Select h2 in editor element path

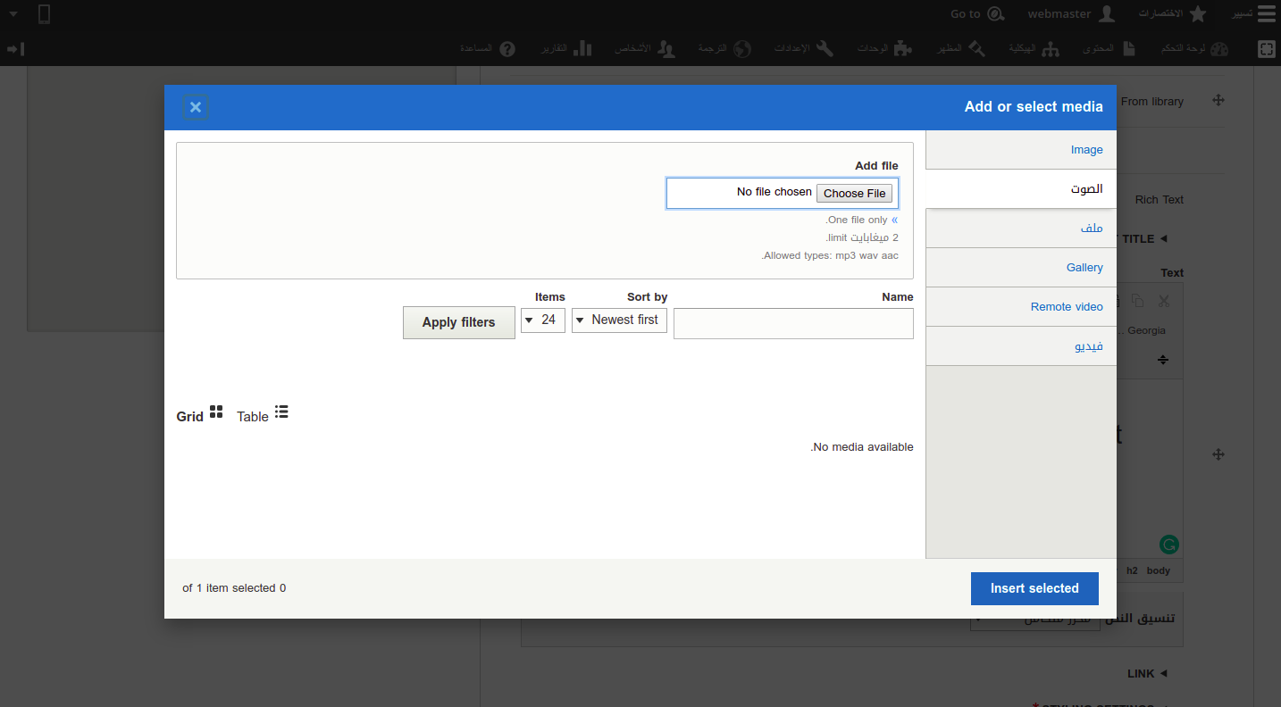[x=1132, y=571]
